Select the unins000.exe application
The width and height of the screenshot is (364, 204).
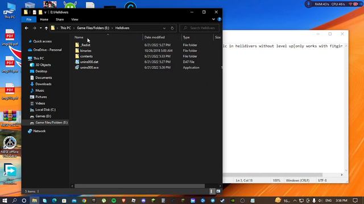pos(89,67)
